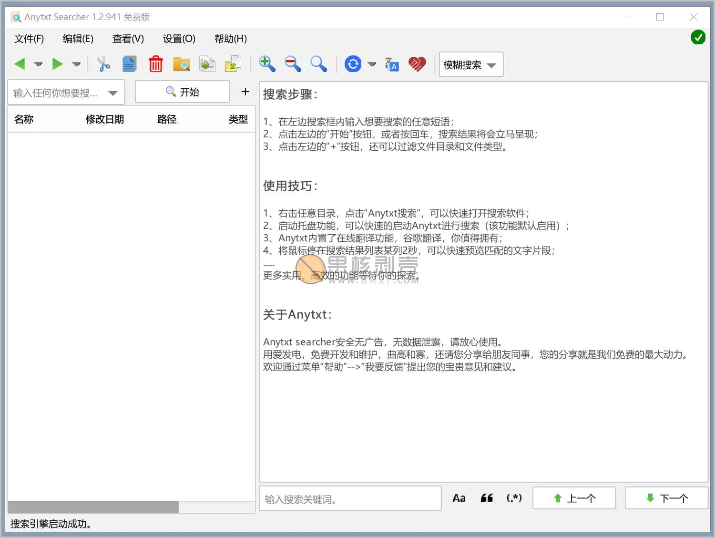Click the results horizontal scrollbar
715x538 pixels.
(x=93, y=507)
